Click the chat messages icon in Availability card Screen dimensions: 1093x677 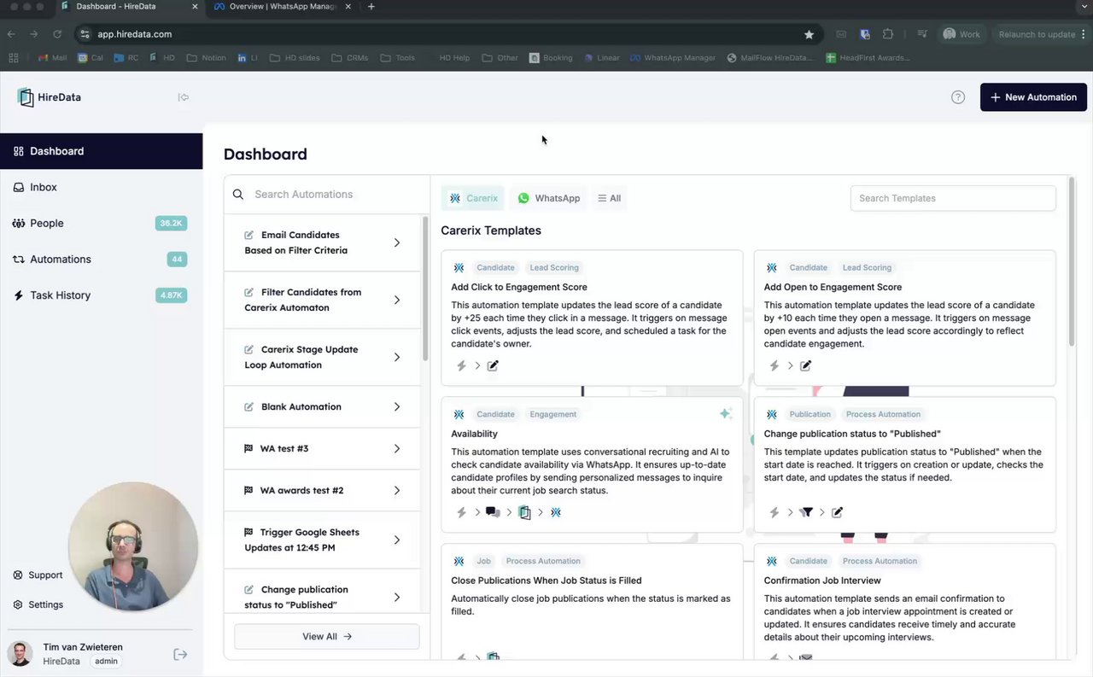[x=493, y=512]
